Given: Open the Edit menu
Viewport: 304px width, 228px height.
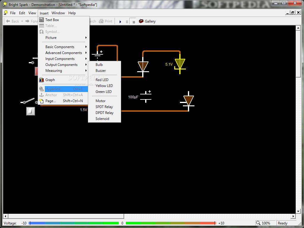Looking at the screenshot, I should coord(22,13).
